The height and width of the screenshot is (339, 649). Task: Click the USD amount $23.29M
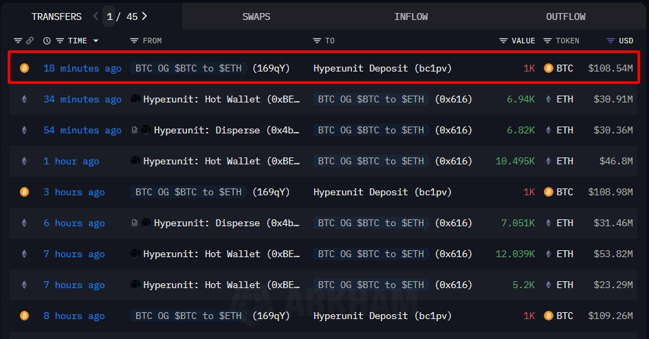point(613,285)
